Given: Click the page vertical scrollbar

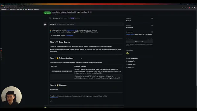Looking at the screenshot, I should [x=196, y=57].
